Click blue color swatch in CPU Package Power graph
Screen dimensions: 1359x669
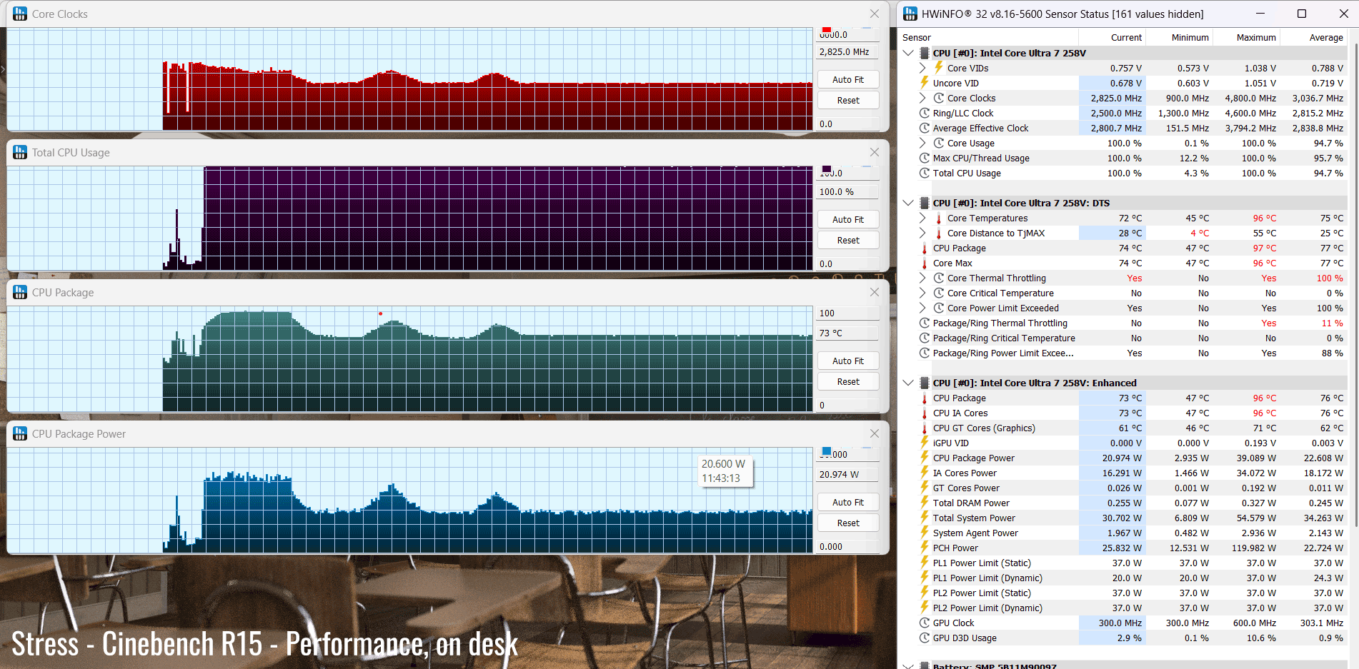click(x=827, y=451)
